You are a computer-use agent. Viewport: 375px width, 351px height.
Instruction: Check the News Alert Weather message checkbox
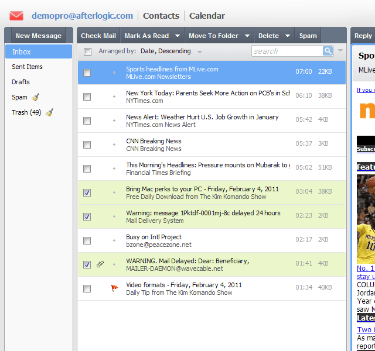[87, 121]
